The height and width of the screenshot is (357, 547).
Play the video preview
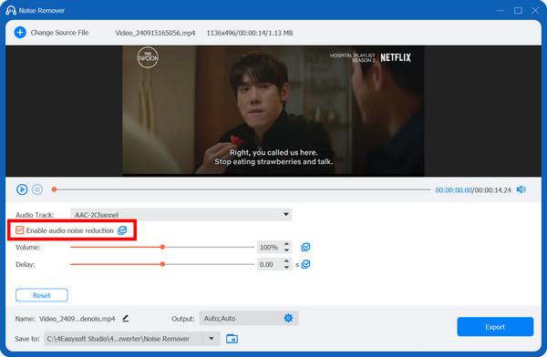click(x=22, y=189)
